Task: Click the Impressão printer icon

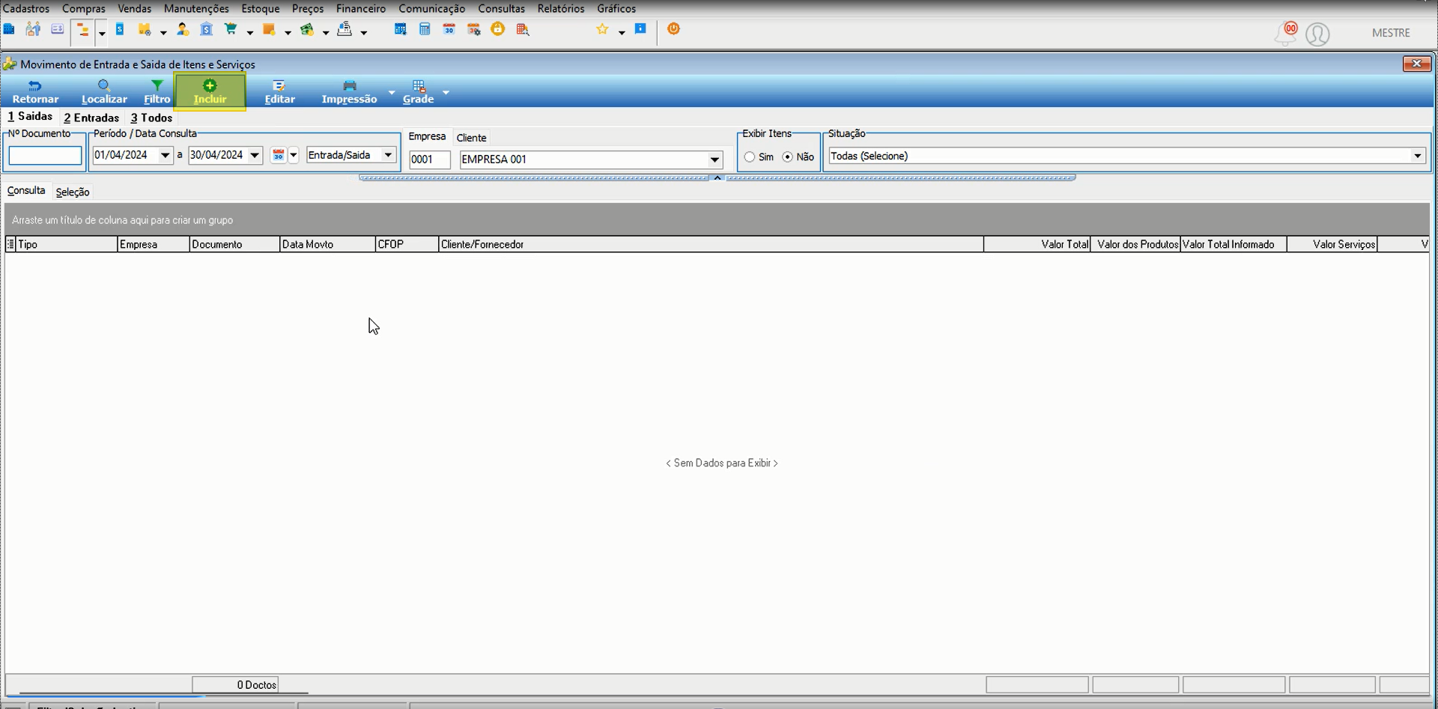Action: click(x=349, y=85)
